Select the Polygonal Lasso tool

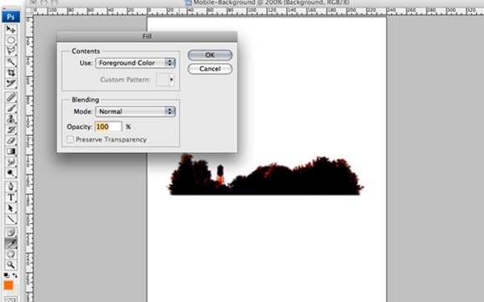[x=10, y=51]
